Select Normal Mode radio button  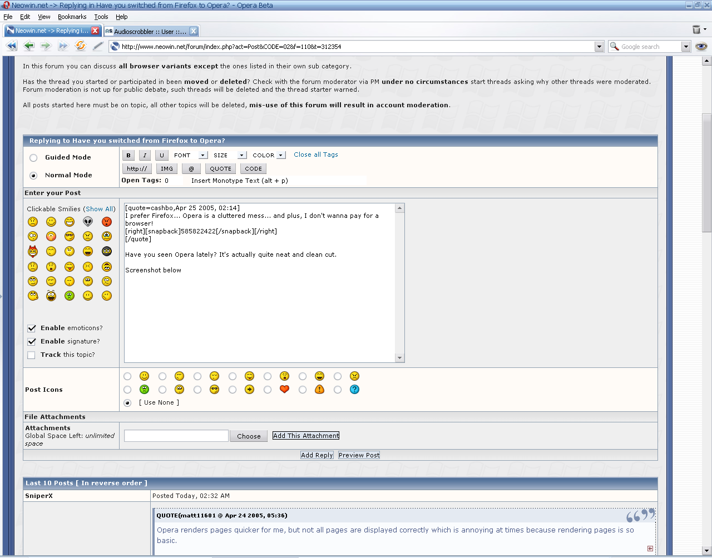[x=33, y=176]
